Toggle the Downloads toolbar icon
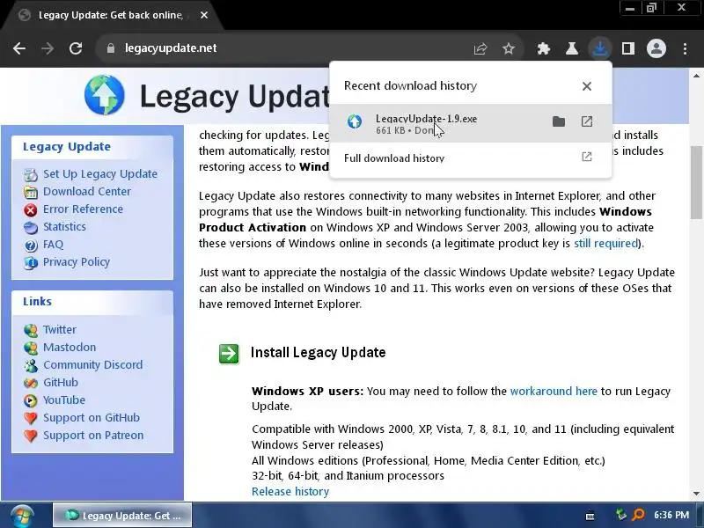 coord(600,48)
